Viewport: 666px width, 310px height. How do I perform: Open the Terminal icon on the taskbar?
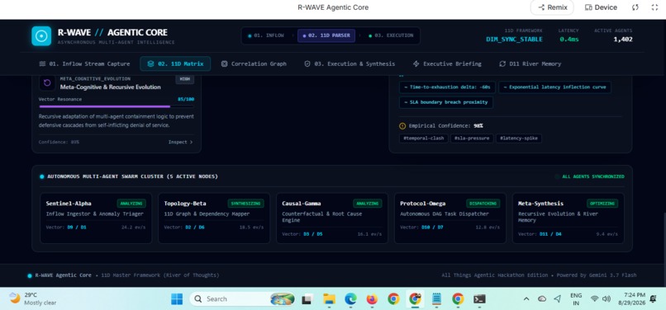[479, 299]
